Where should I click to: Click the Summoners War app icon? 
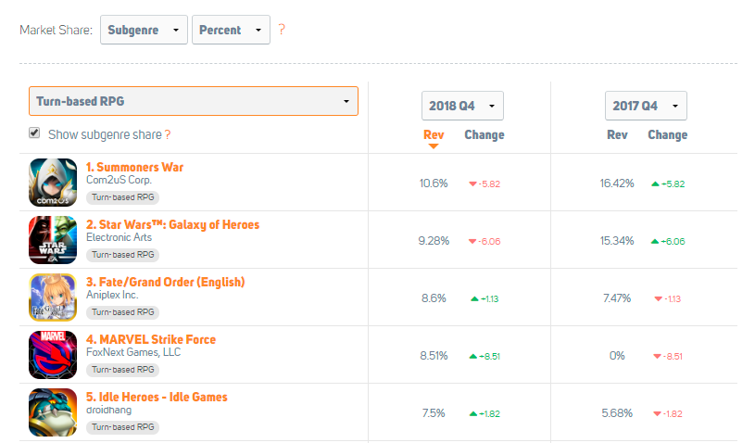[x=53, y=182]
